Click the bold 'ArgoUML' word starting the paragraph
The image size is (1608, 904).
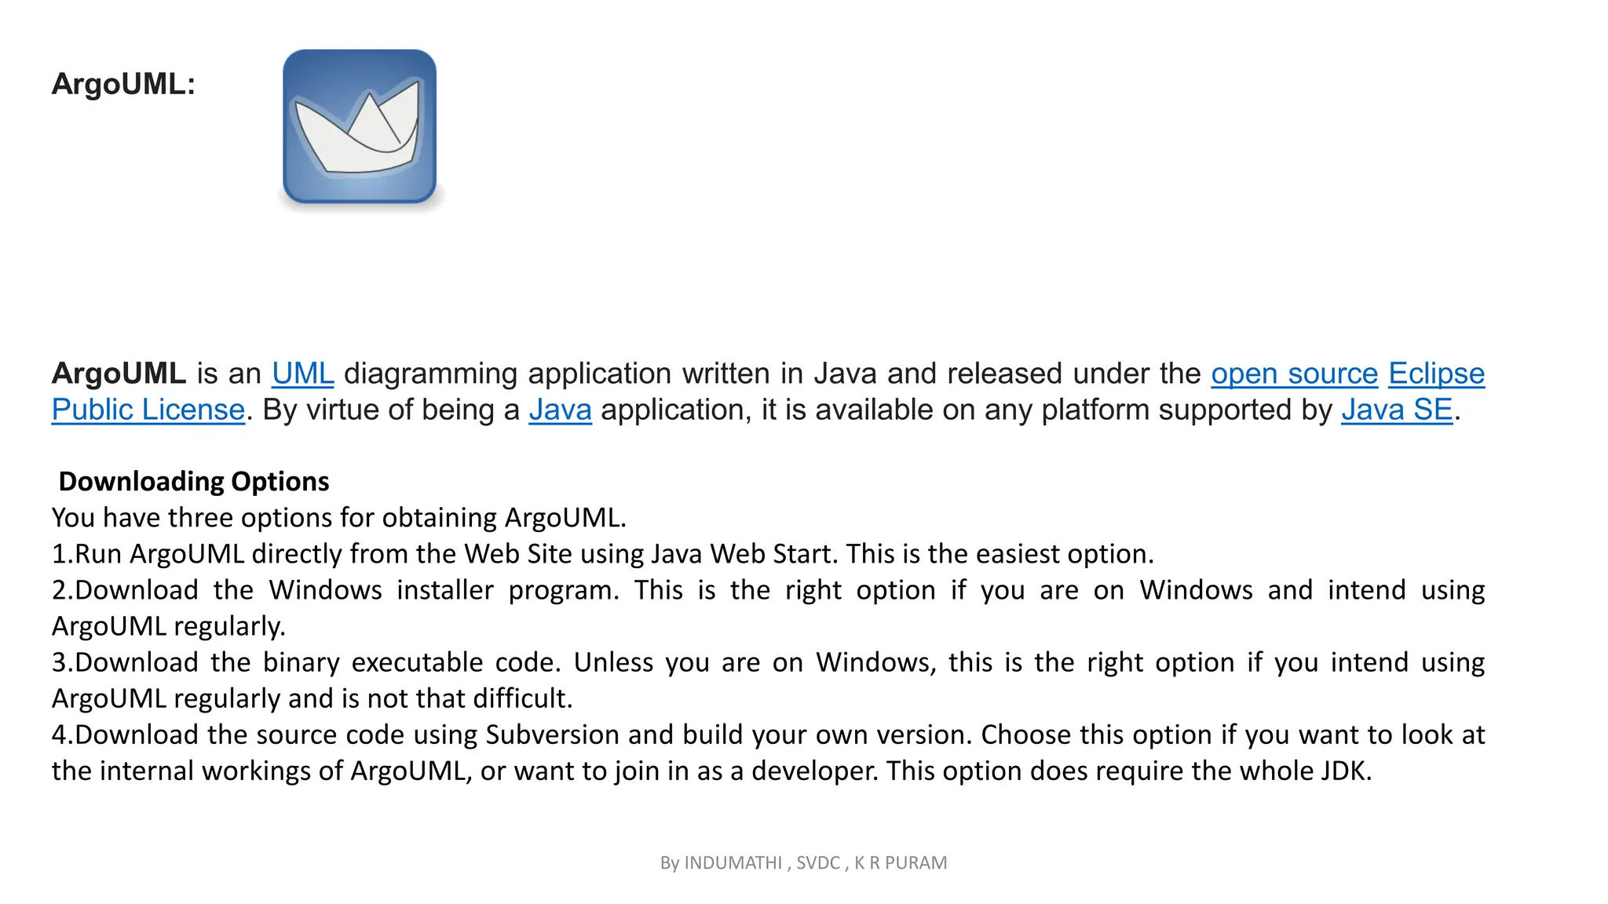coord(119,374)
